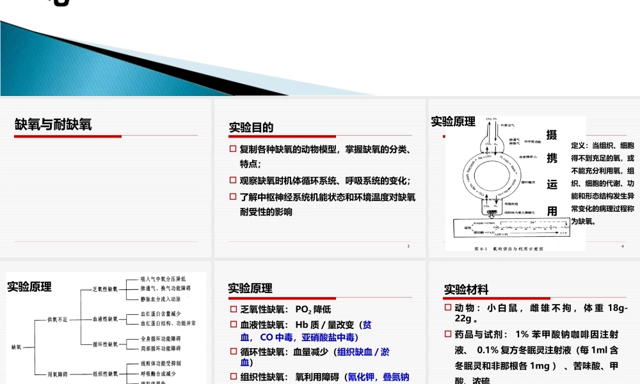Click the blue text 氰化钾, 叠氮钠

pyautogui.click(x=378, y=377)
